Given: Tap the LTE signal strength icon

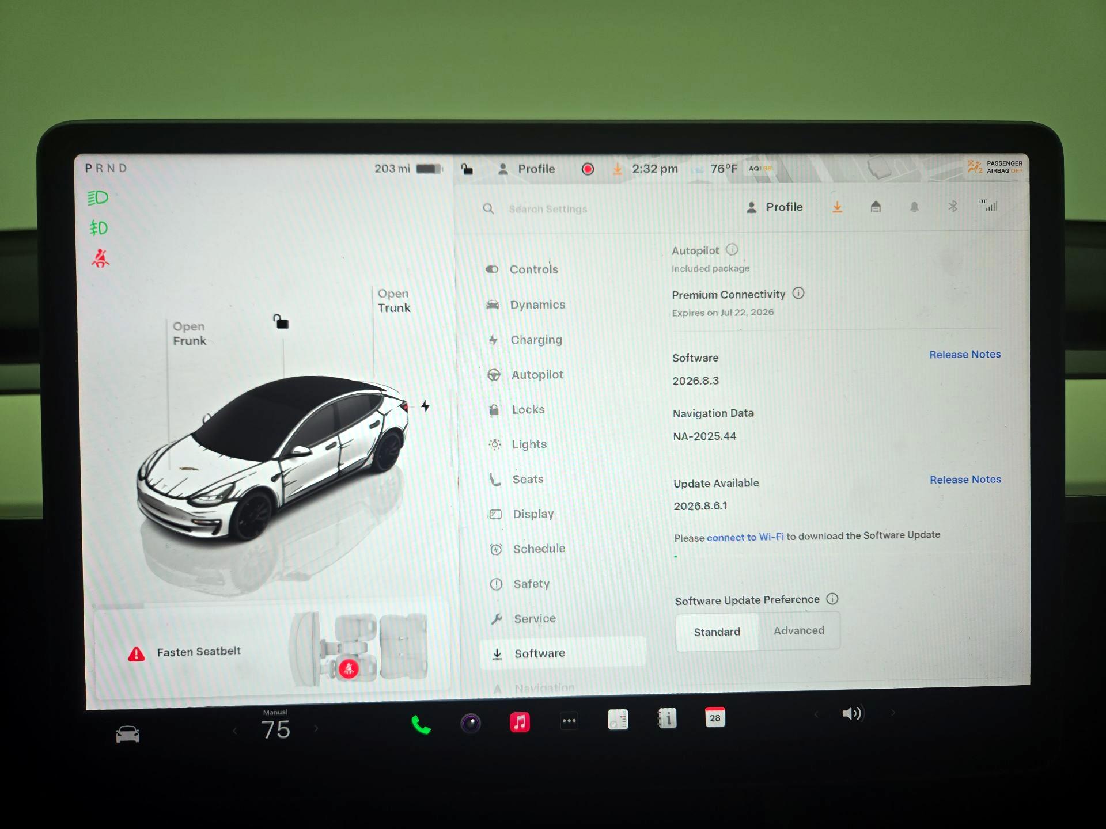Looking at the screenshot, I should tap(988, 205).
